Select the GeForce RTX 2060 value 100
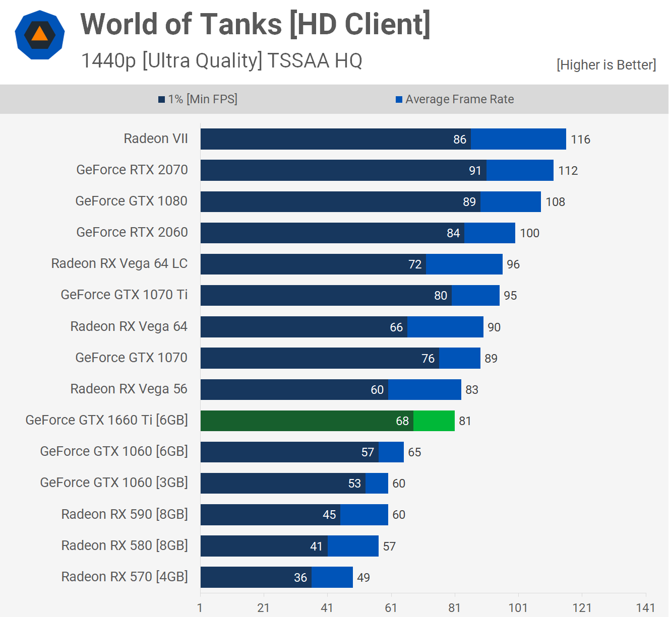Viewport: 669px width, 617px height. point(529,233)
